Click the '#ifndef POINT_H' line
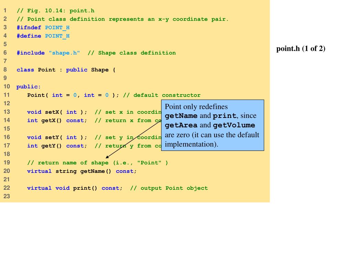The image size is (352, 264). [x=43, y=27]
